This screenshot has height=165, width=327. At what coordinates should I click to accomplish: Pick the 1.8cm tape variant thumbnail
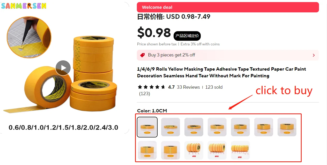point(264,127)
